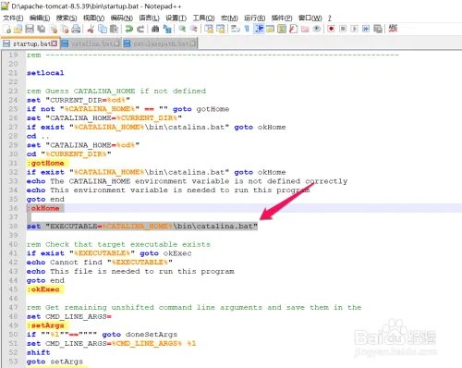Click the Zoom In magnifier icon
Viewport: 462px width, 368px height.
click(182, 29)
